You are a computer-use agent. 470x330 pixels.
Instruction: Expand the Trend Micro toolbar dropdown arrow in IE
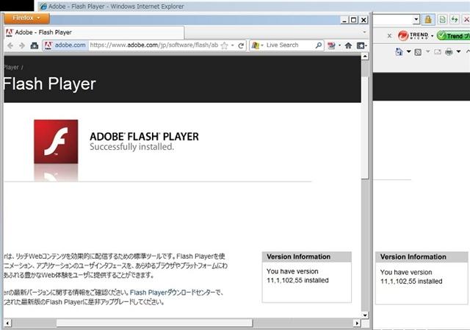[432, 36]
